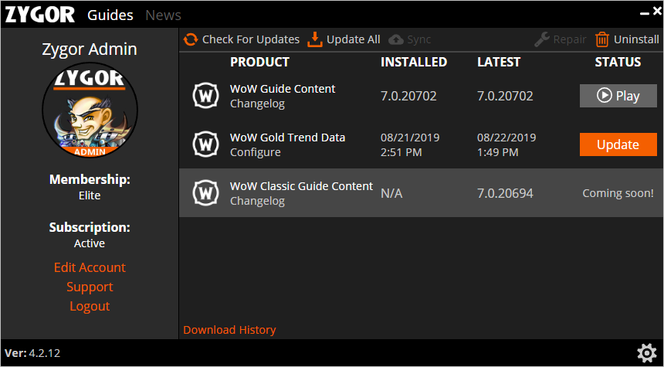Click the N/A installed value
The height and width of the screenshot is (367, 664).
click(391, 194)
